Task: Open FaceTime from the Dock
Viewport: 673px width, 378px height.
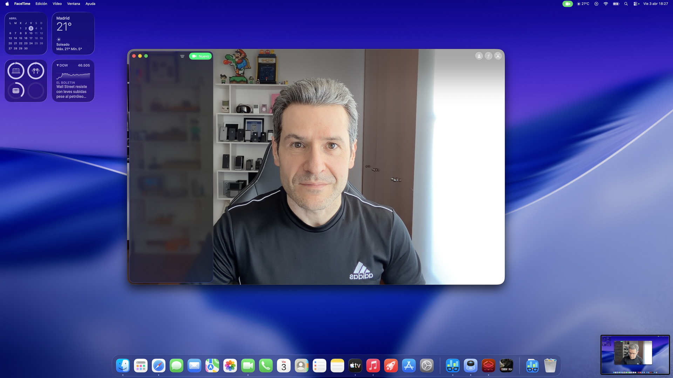Action: [248, 366]
